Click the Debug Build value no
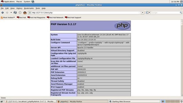This screenshot has height=103, width=183. [78, 78]
